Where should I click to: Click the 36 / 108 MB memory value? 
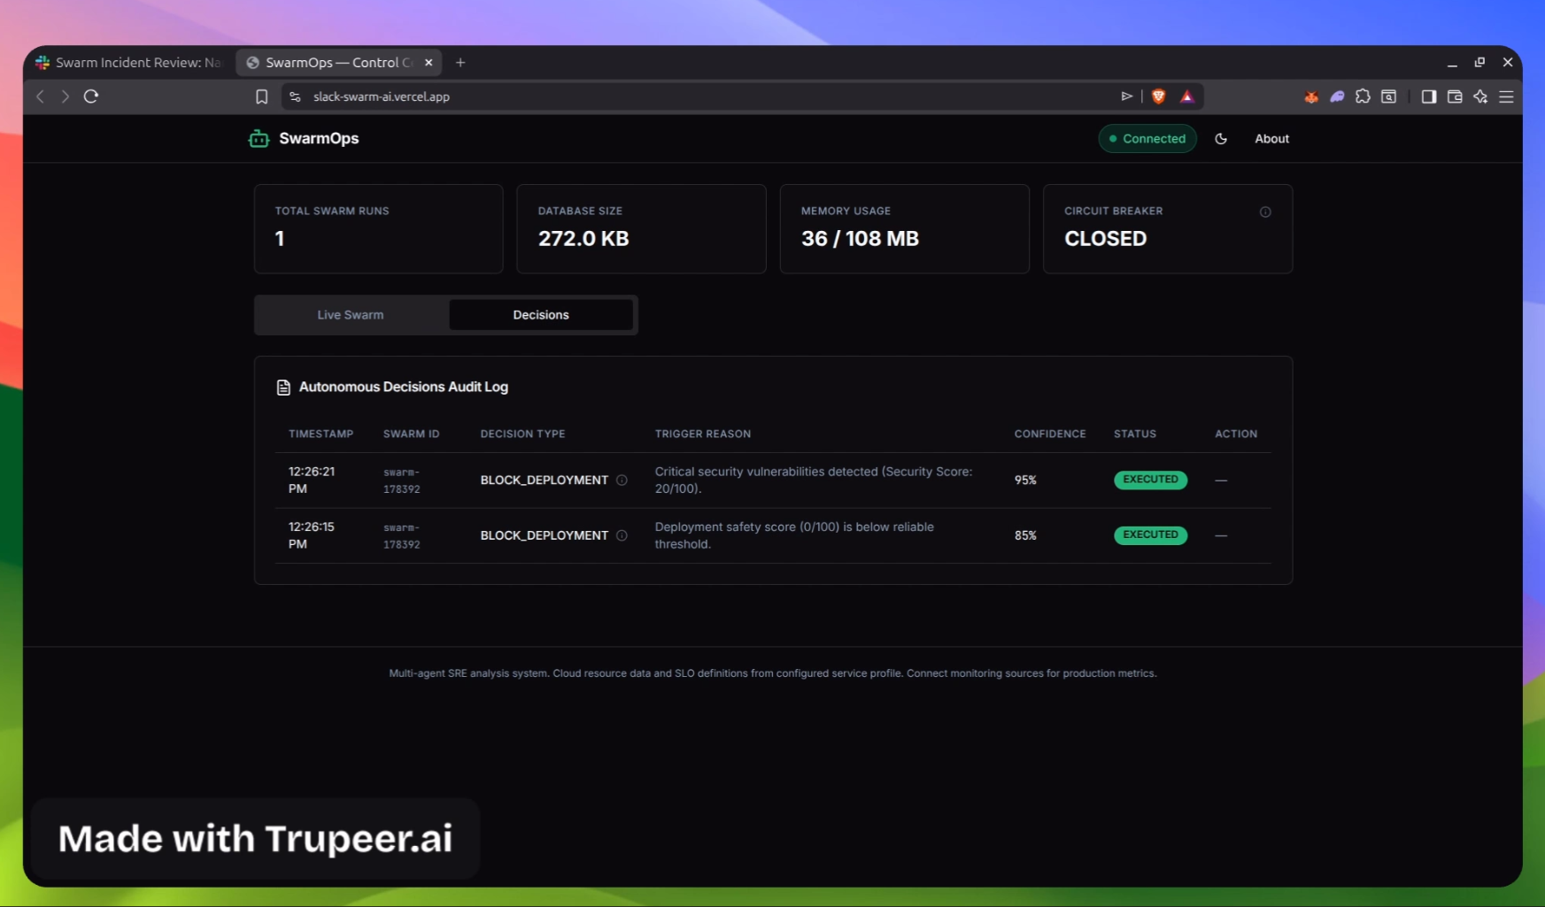pyautogui.click(x=860, y=239)
